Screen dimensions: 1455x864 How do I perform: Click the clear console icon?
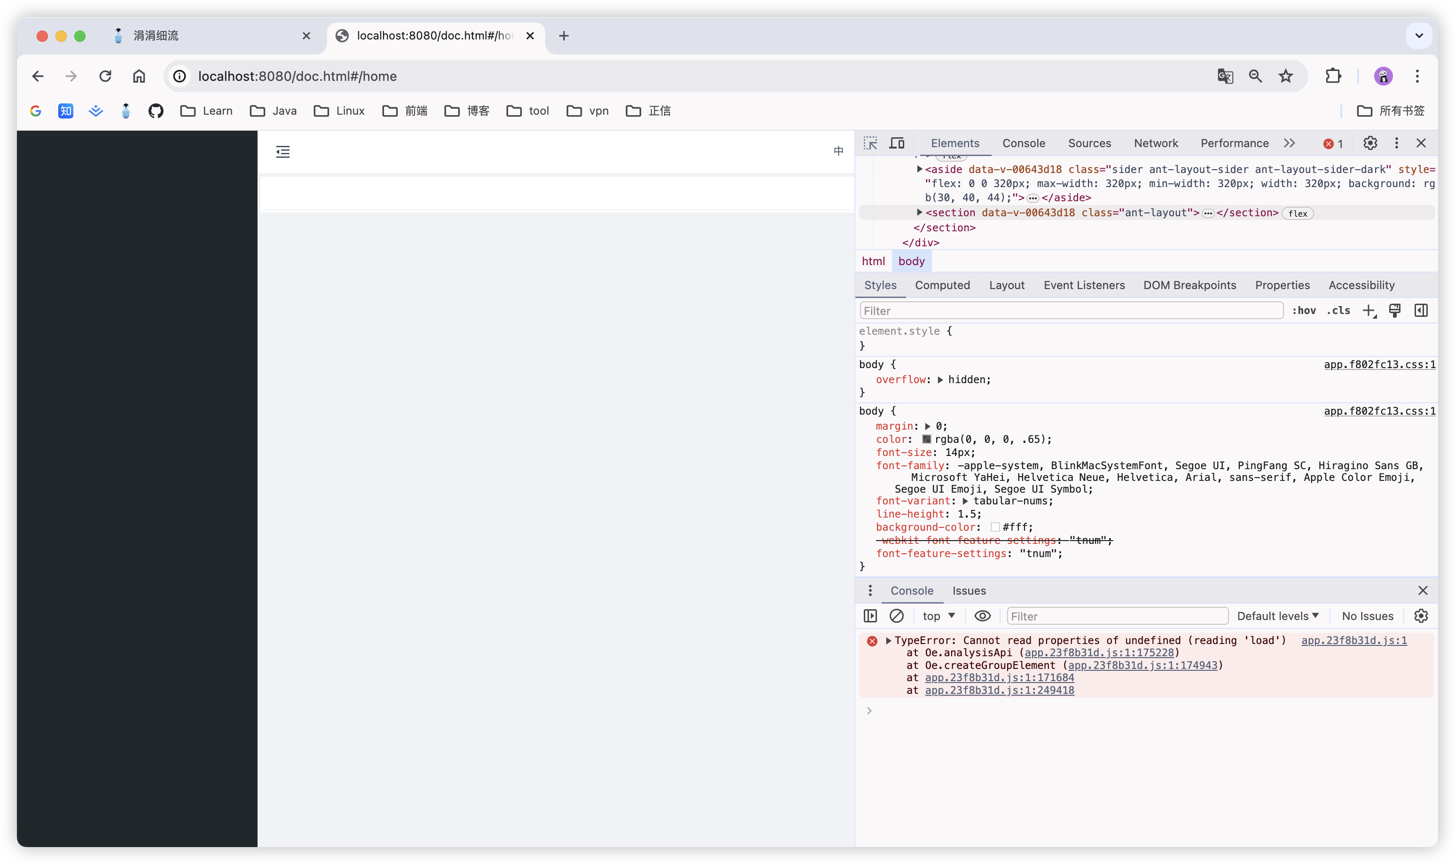point(896,616)
